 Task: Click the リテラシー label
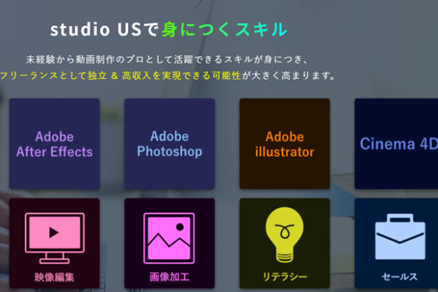tap(285, 277)
